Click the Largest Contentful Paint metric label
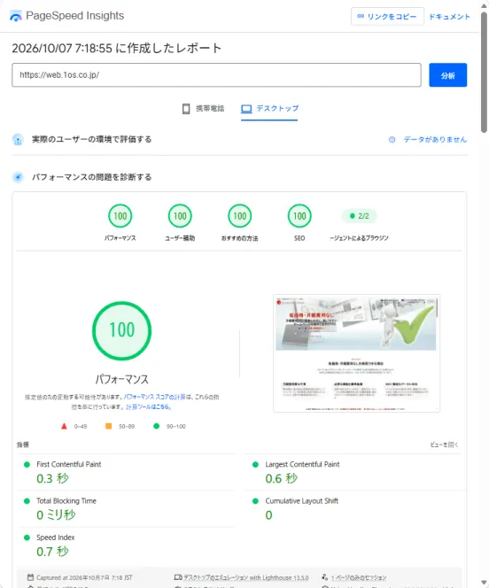This screenshot has width=489, height=588. click(x=302, y=464)
